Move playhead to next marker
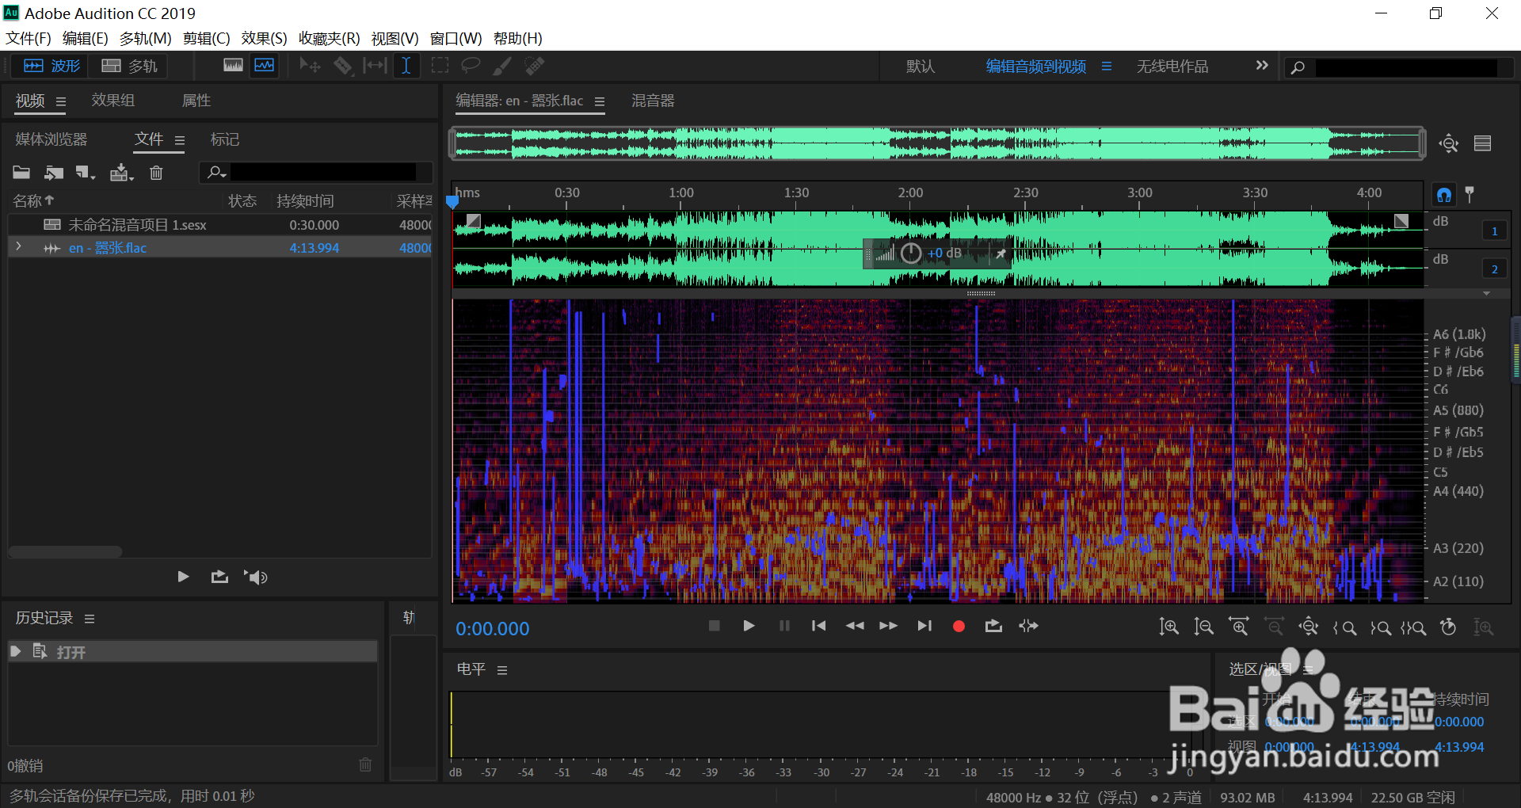This screenshot has height=808, width=1521. coord(924,626)
